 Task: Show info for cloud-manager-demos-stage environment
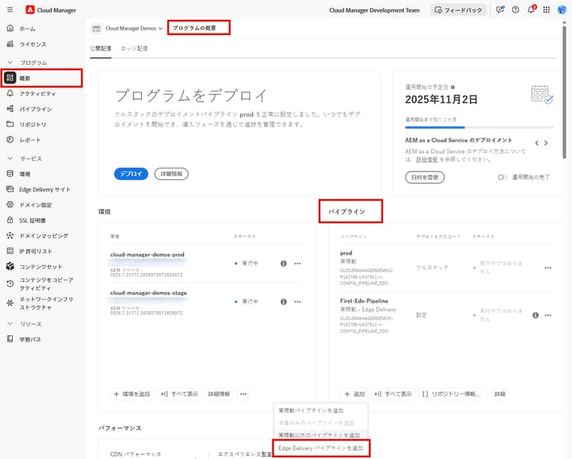point(284,301)
